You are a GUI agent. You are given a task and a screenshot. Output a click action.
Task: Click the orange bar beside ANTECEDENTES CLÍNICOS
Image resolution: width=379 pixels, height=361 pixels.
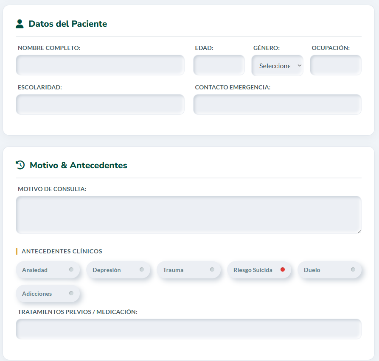click(x=17, y=251)
